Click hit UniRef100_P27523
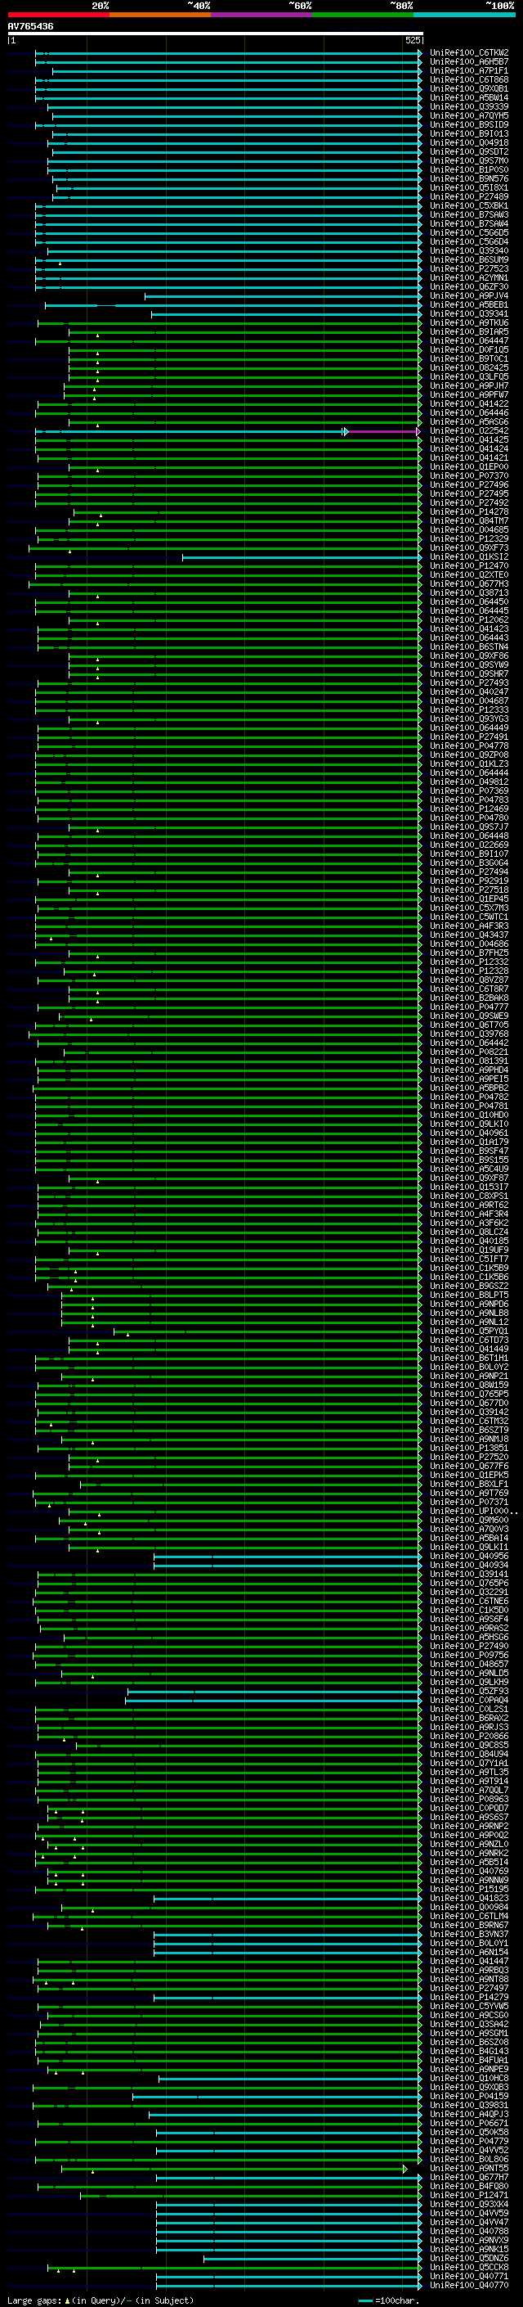 (x=469, y=268)
